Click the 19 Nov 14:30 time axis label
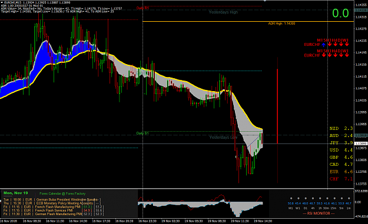 (263, 221)
